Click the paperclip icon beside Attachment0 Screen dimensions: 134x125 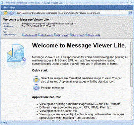(23, 35)
